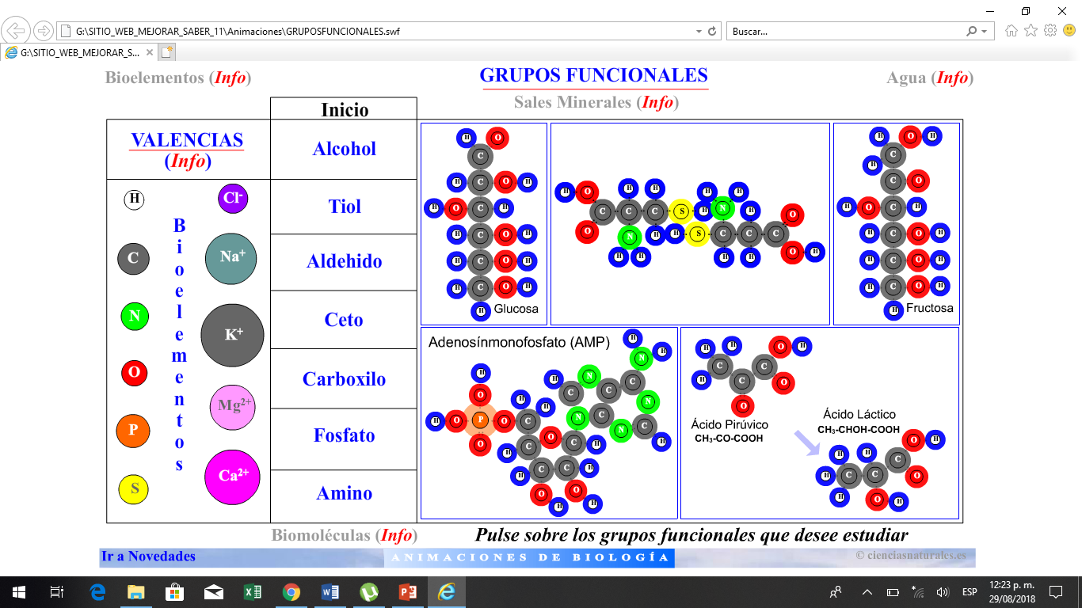Click the yellow Sulfur S element
This screenshot has width=1082, height=608.
click(134, 489)
